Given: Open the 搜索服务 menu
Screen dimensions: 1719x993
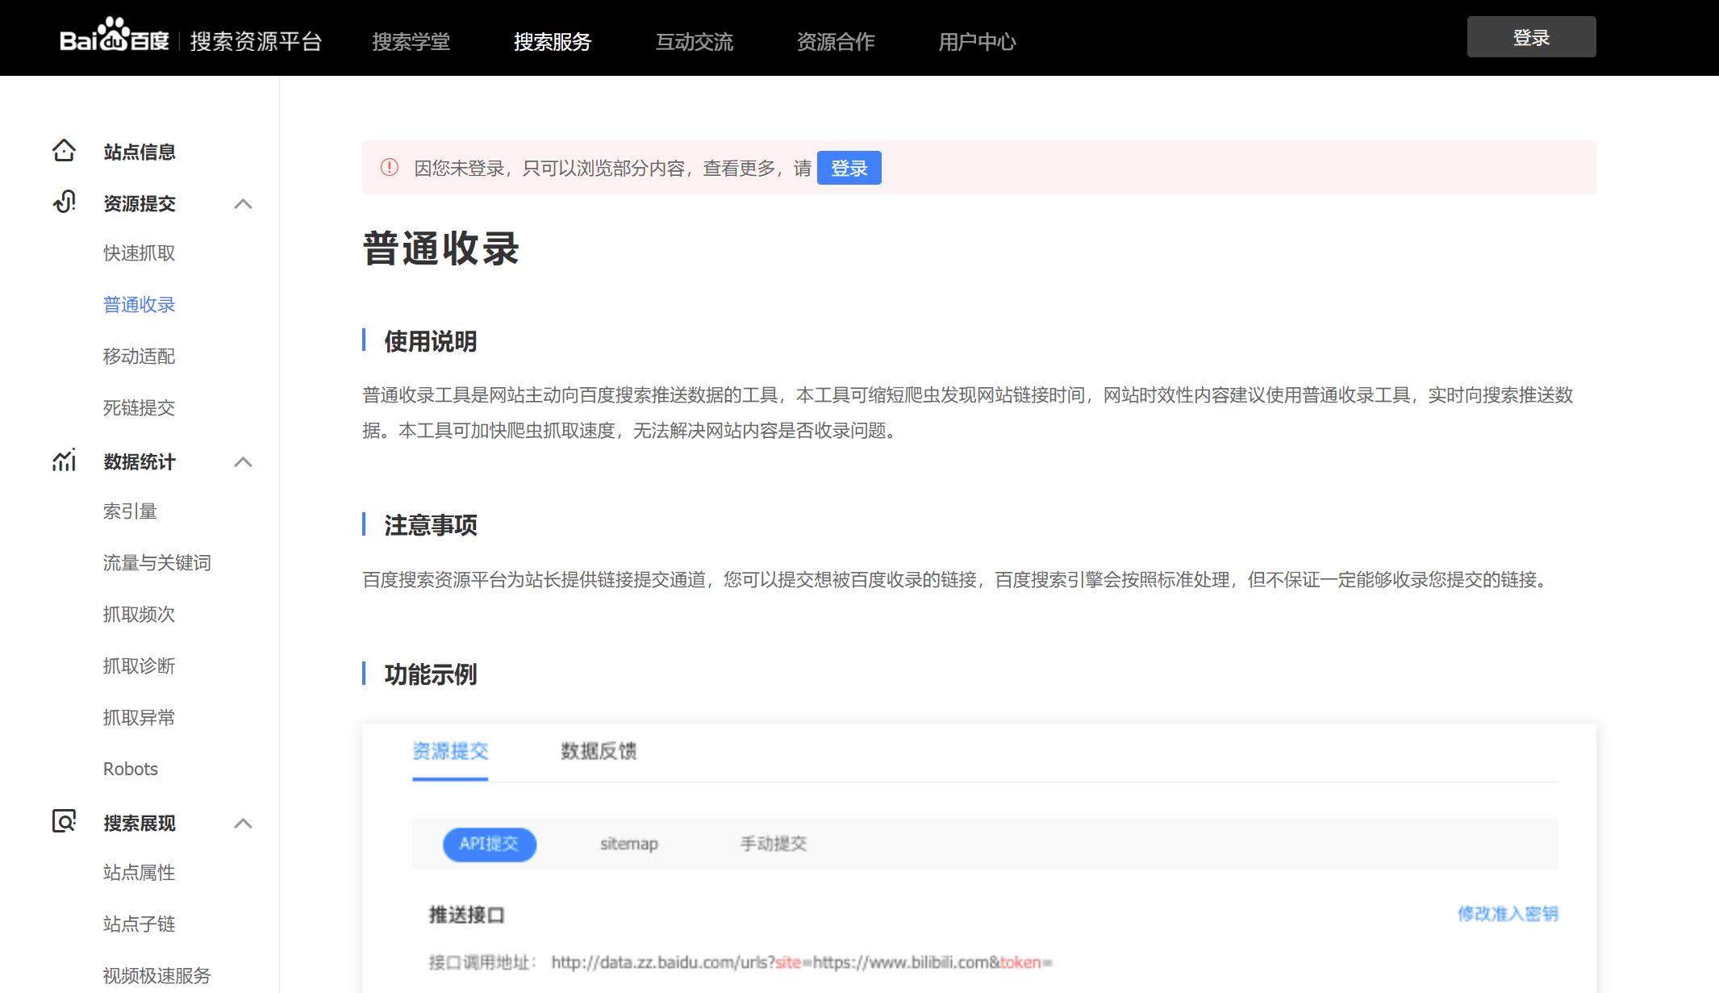Looking at the screenshot, I should point(553,41).
